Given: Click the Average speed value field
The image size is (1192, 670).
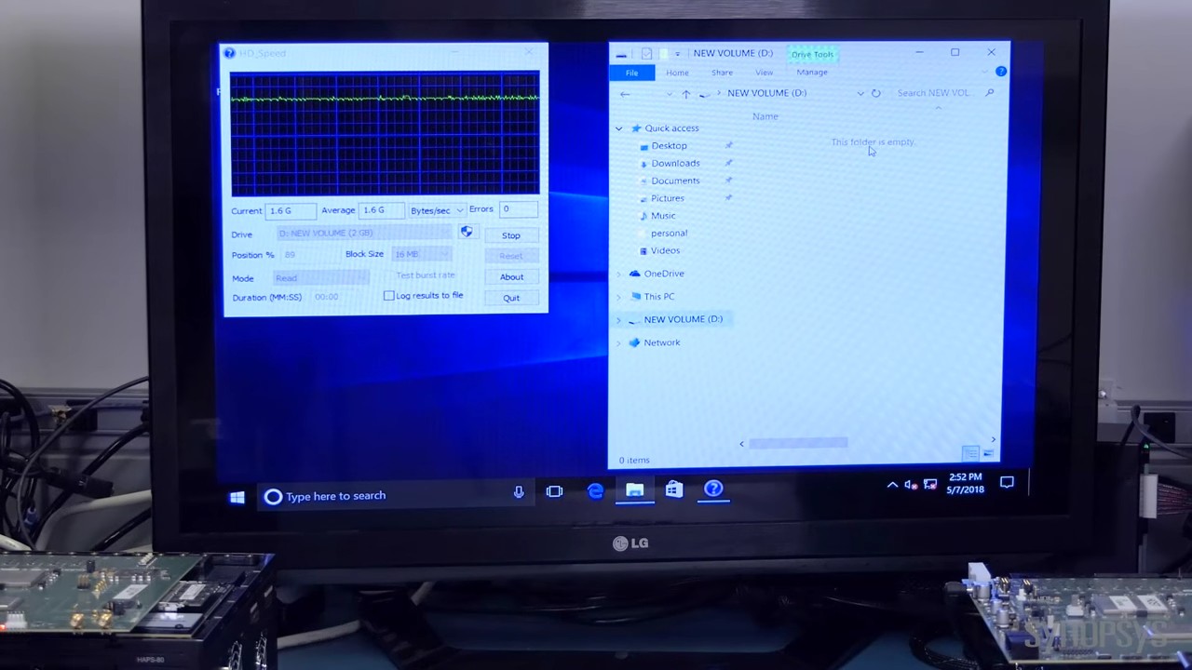Looking at the screenshot, I should 382,210.
